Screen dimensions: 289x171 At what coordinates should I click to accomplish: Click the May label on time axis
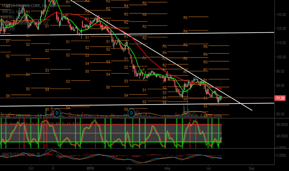coord(167,168)
